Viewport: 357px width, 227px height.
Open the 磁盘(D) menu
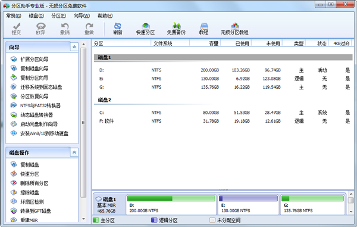point(36,15)
